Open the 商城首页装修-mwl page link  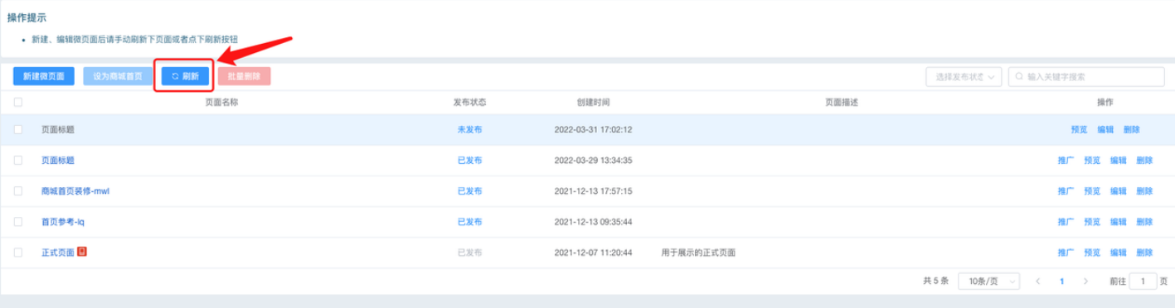pyautogui.click(x=75, y=191)
